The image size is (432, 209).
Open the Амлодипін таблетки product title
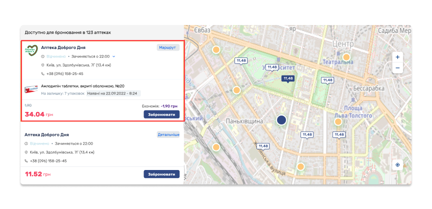[x=82, y=86]
